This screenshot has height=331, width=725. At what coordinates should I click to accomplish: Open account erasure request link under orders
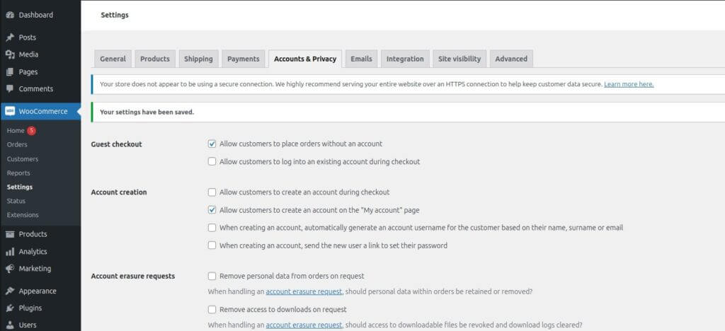304,292
